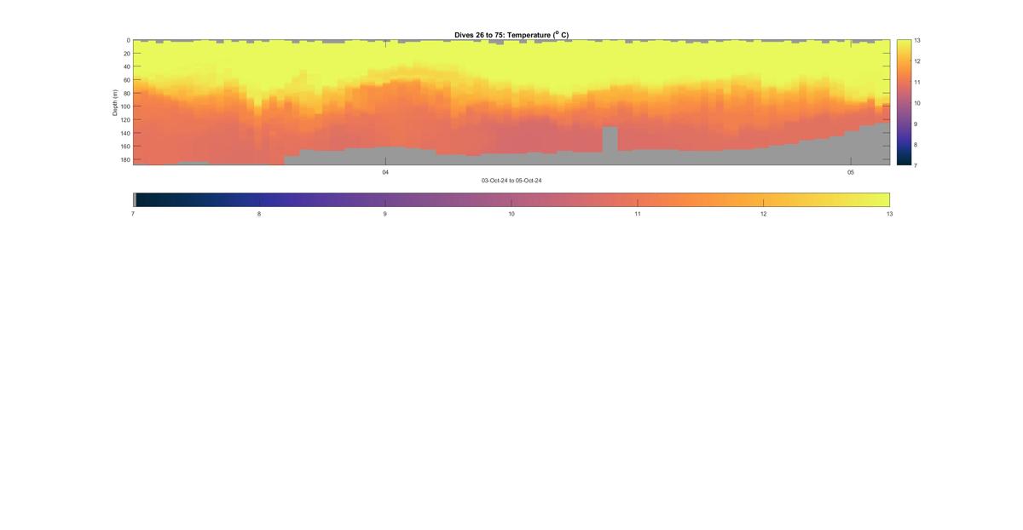This screenshot has height=530, width=1023.
Task: Click tick "13" at the vertical colorbar top
Action: (x=917, y=40)
